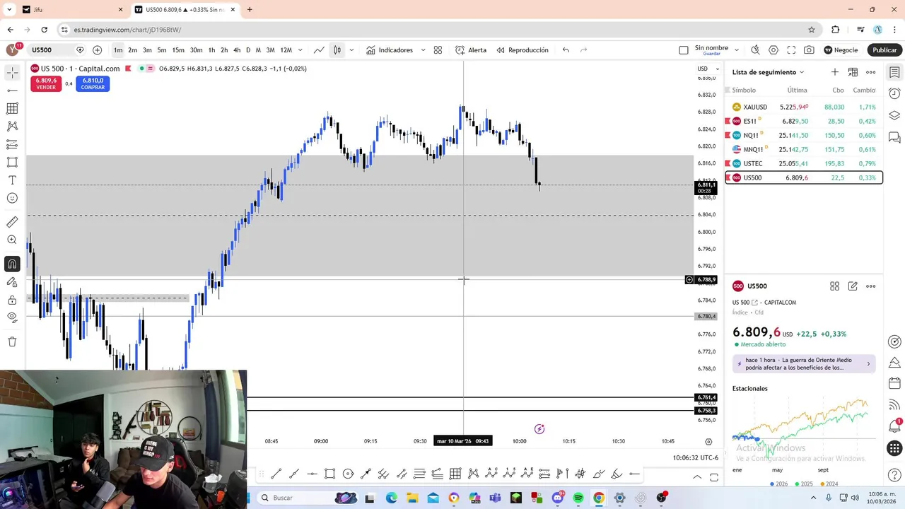Screen dimensions: 905x509
Task: Create an Alerta
Action: (x=471, y=50)
